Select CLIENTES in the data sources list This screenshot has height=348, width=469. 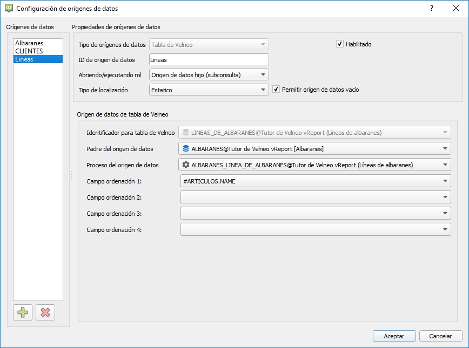point(29,51)
